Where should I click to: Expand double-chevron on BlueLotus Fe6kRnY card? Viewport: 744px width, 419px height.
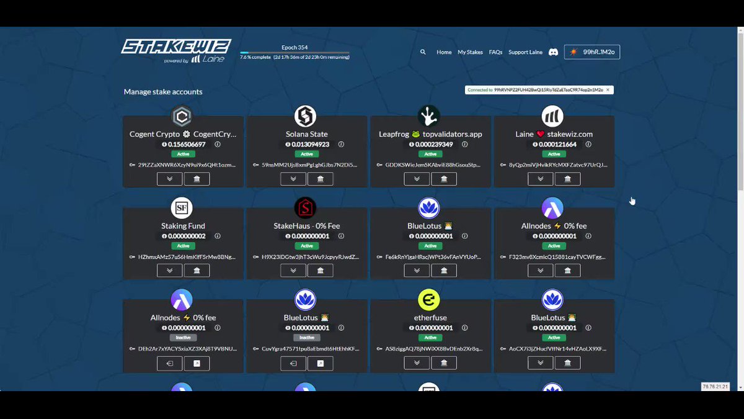(x=417, y=271)
